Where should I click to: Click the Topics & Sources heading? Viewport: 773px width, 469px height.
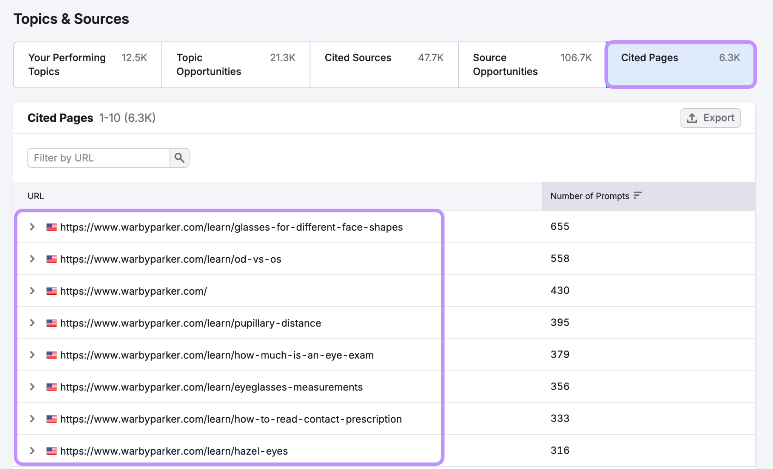click(x=71, y=19)
